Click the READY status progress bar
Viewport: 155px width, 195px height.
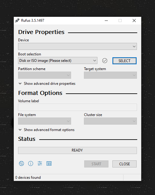click(77, 150)
